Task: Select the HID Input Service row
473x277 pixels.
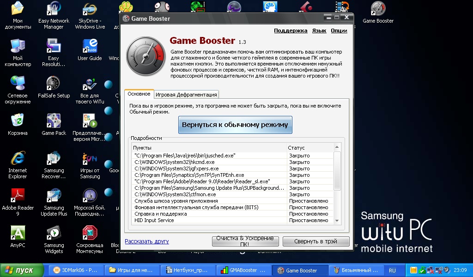Action: click(x=233, y=220)
